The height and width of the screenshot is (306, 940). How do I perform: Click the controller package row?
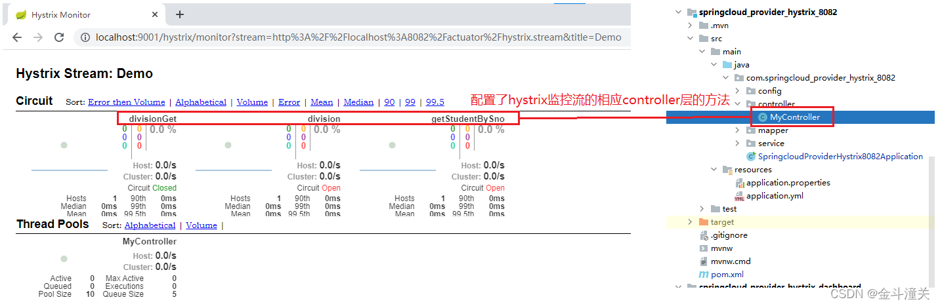pyautogui.click(x=800, y=104)
